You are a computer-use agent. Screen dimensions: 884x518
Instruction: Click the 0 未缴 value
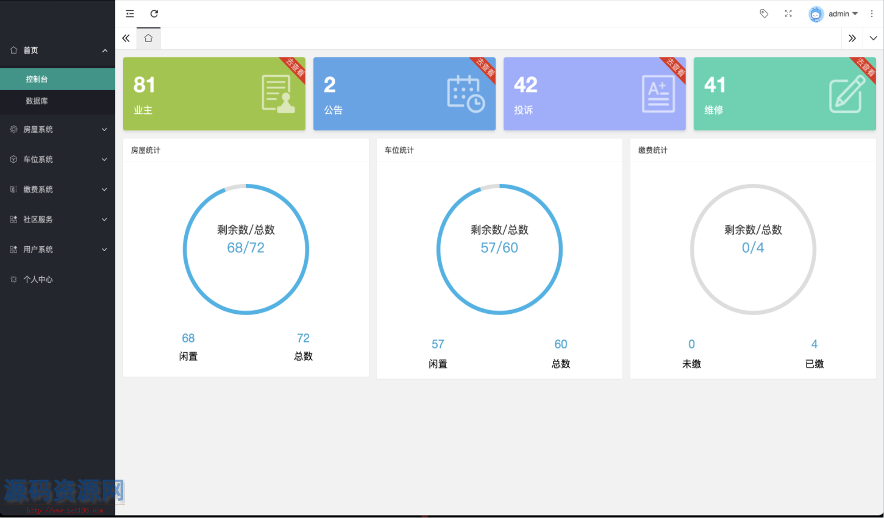[x=691, y=344]
